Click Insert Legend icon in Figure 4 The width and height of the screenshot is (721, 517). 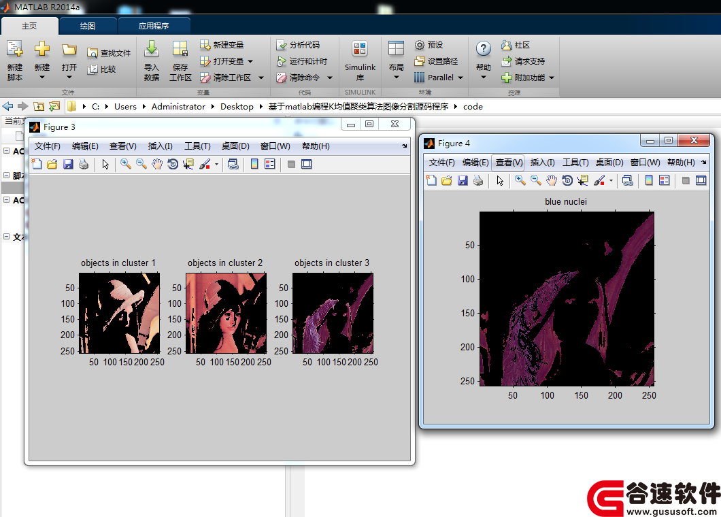coord(665,181)
